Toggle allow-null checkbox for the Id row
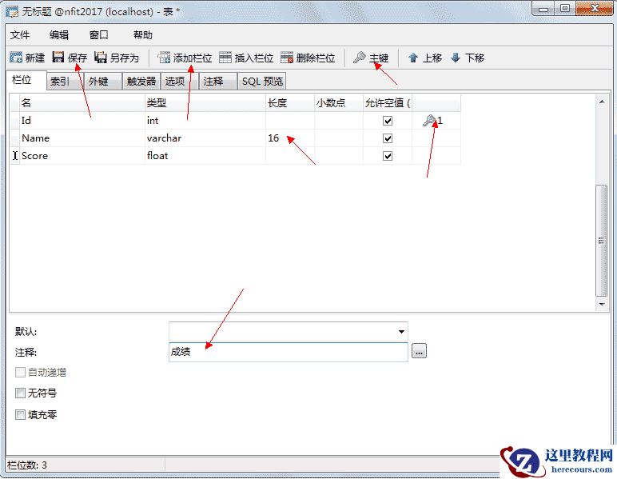617x479 pixels. click(x=388, y=121)
